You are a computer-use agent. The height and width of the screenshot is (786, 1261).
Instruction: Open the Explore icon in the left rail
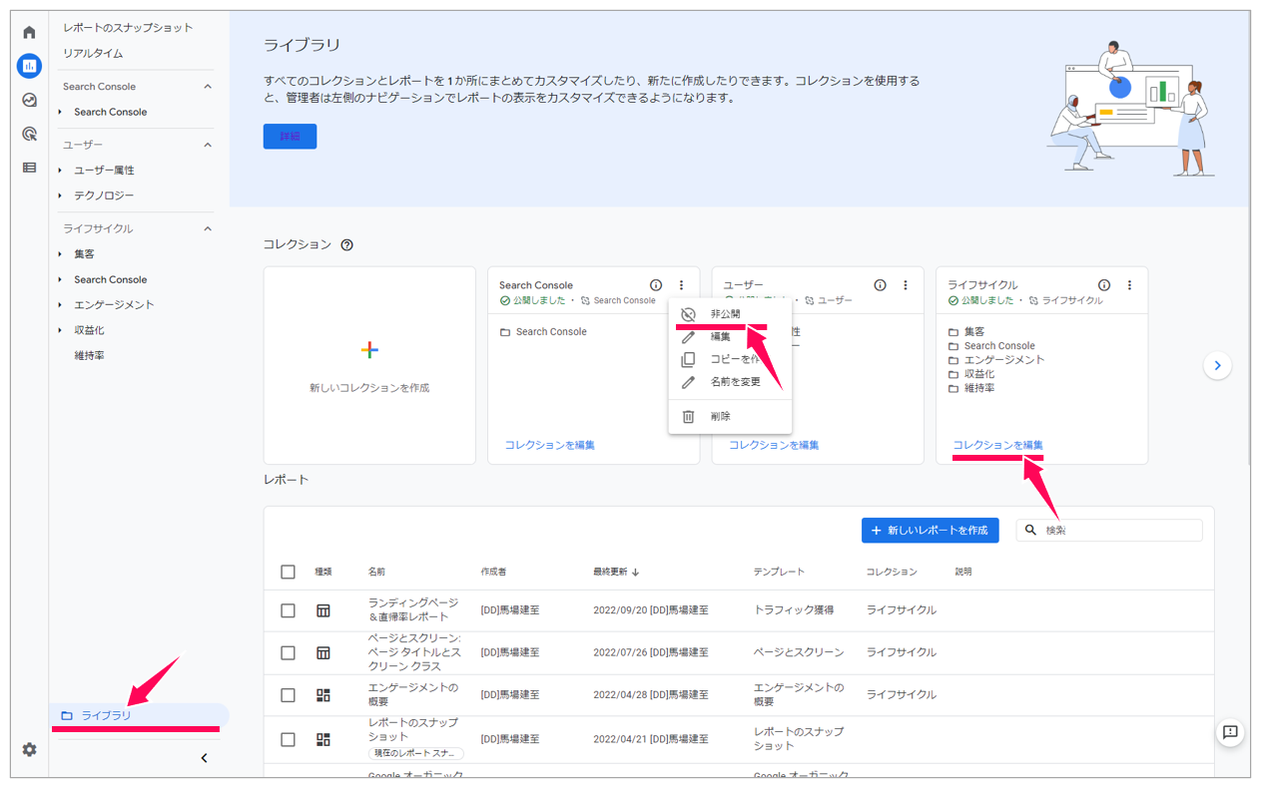tap(29, 100)
